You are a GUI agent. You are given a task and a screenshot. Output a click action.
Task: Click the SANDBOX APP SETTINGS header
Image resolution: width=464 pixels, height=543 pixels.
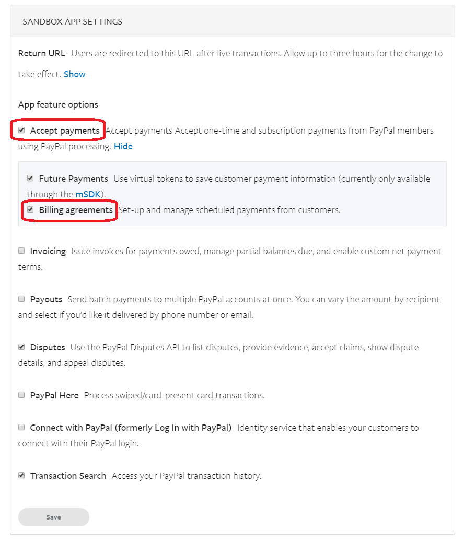coord(72,21)
